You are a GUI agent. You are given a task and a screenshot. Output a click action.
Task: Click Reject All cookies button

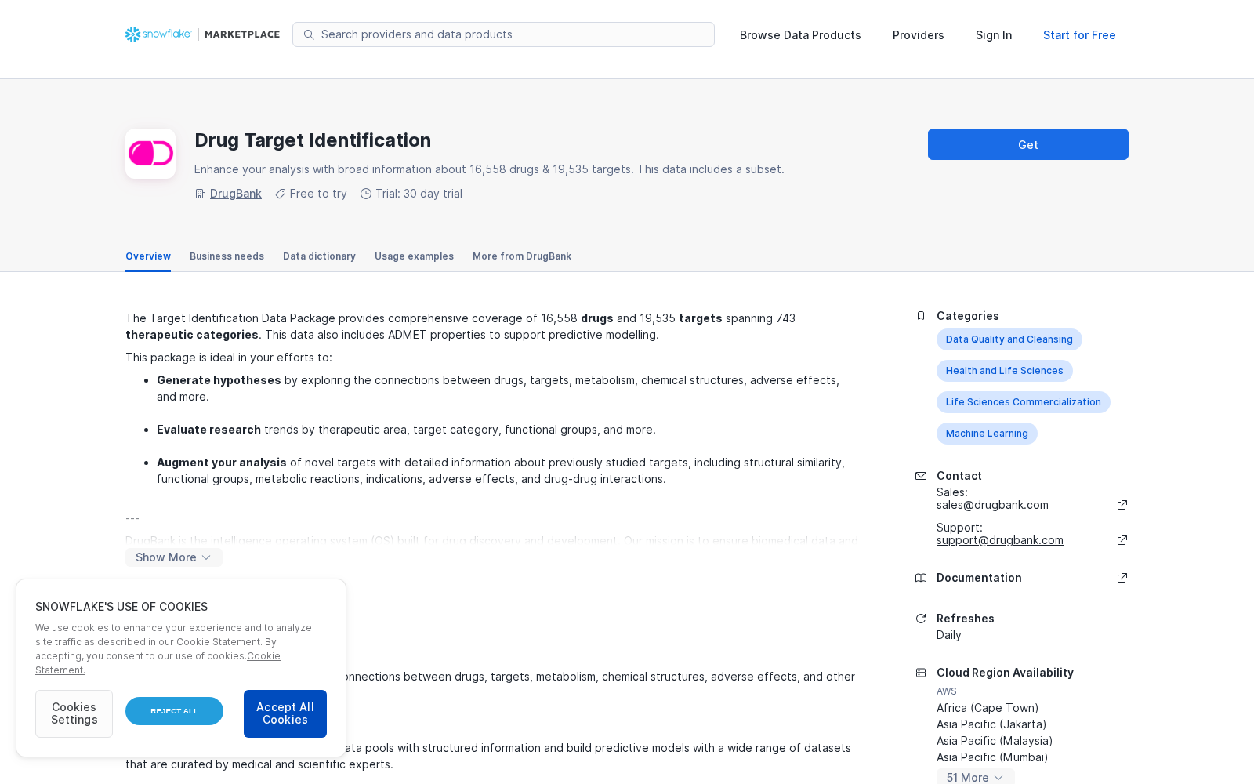tap(174, 711)
